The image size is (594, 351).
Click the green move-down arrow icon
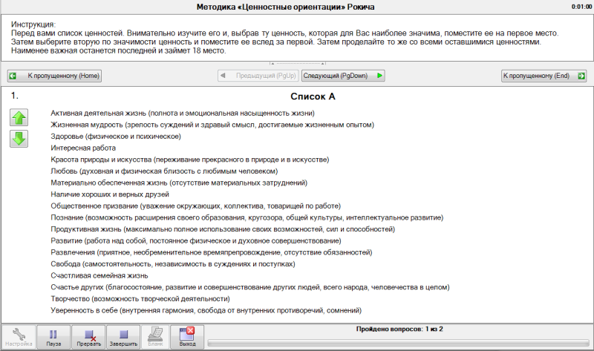[19, 138]
